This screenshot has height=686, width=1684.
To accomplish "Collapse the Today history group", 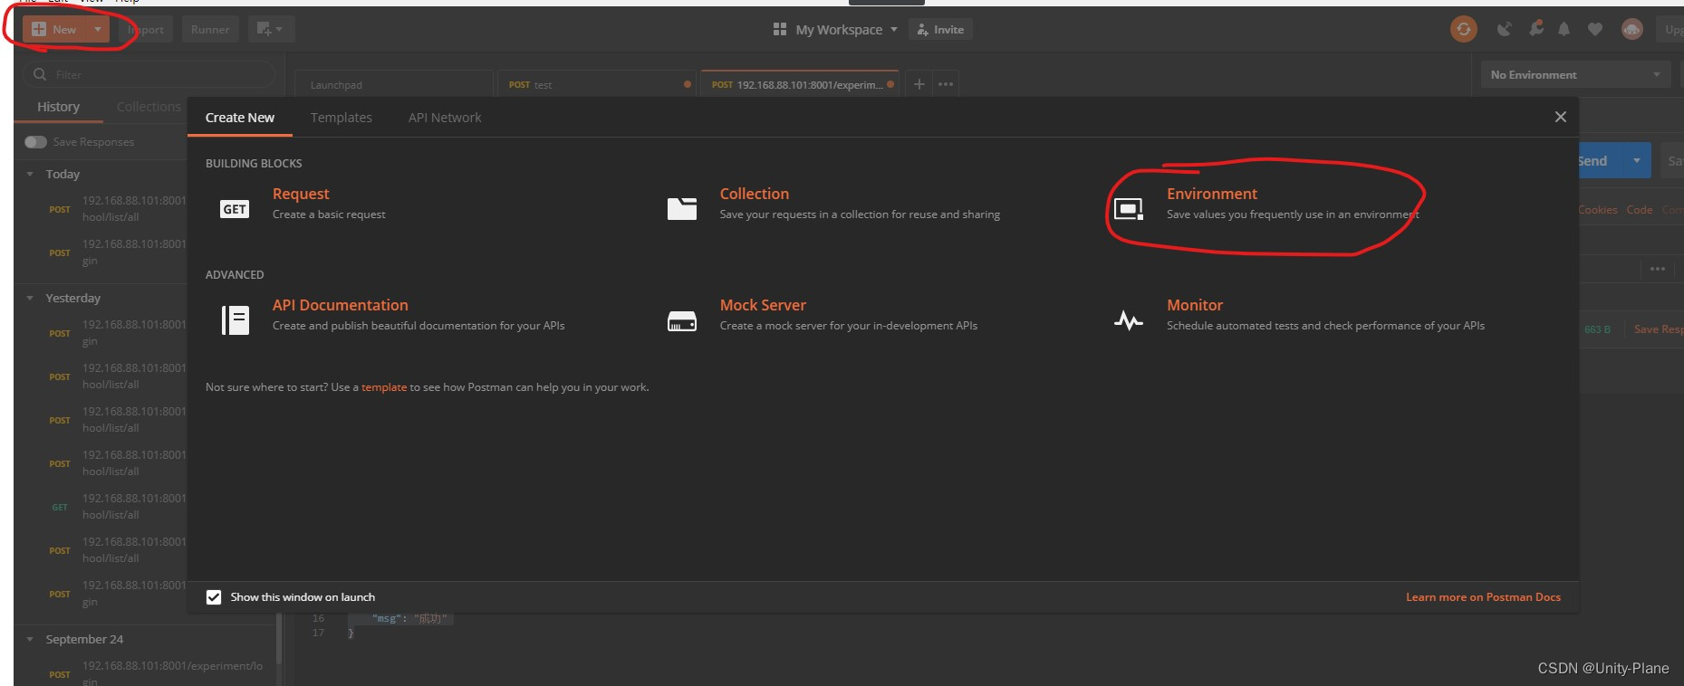I will (x=30, y=174).
